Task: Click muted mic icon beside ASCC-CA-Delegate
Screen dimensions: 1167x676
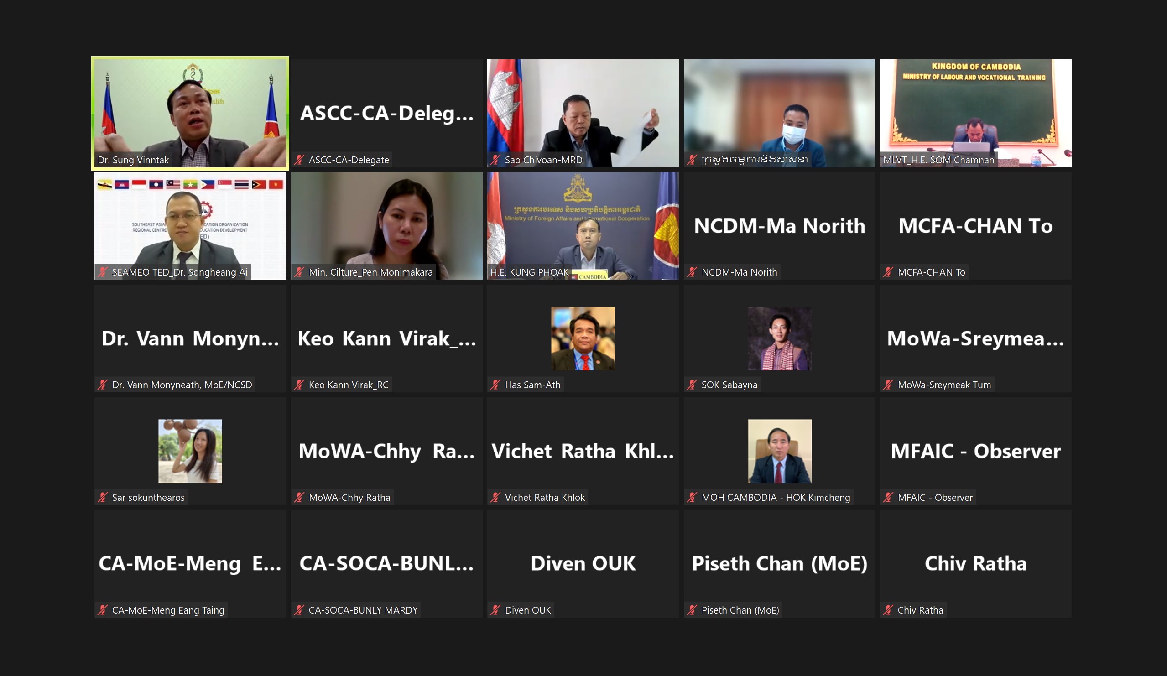Action: (x=299, y=160)
